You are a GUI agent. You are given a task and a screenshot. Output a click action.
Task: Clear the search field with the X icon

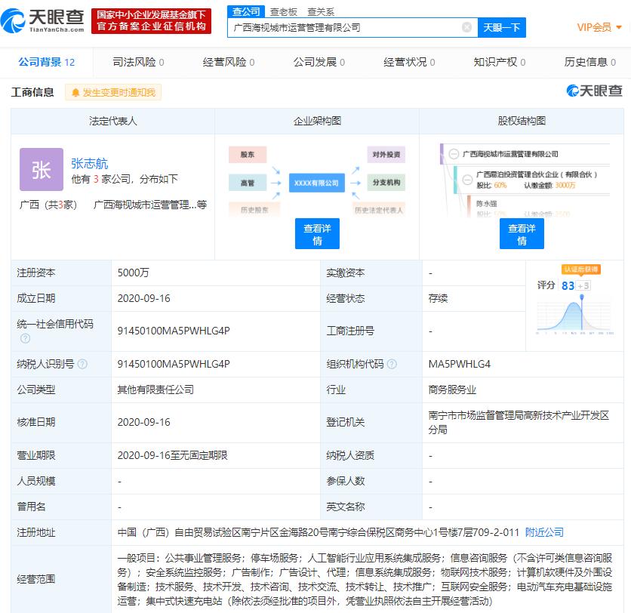pos(466,27)
